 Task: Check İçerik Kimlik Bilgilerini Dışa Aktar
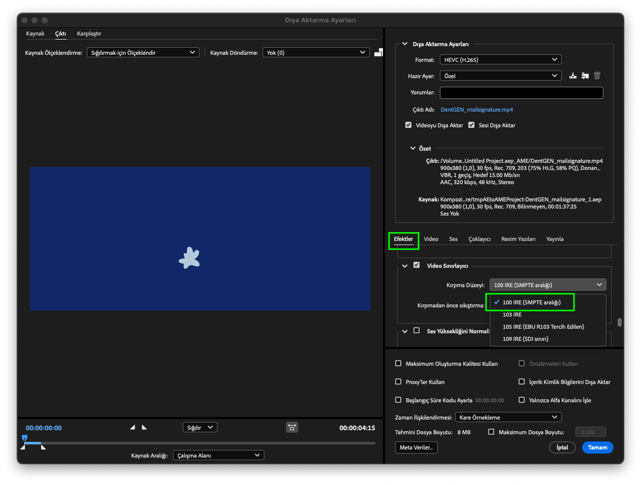[x=522, y=382]
